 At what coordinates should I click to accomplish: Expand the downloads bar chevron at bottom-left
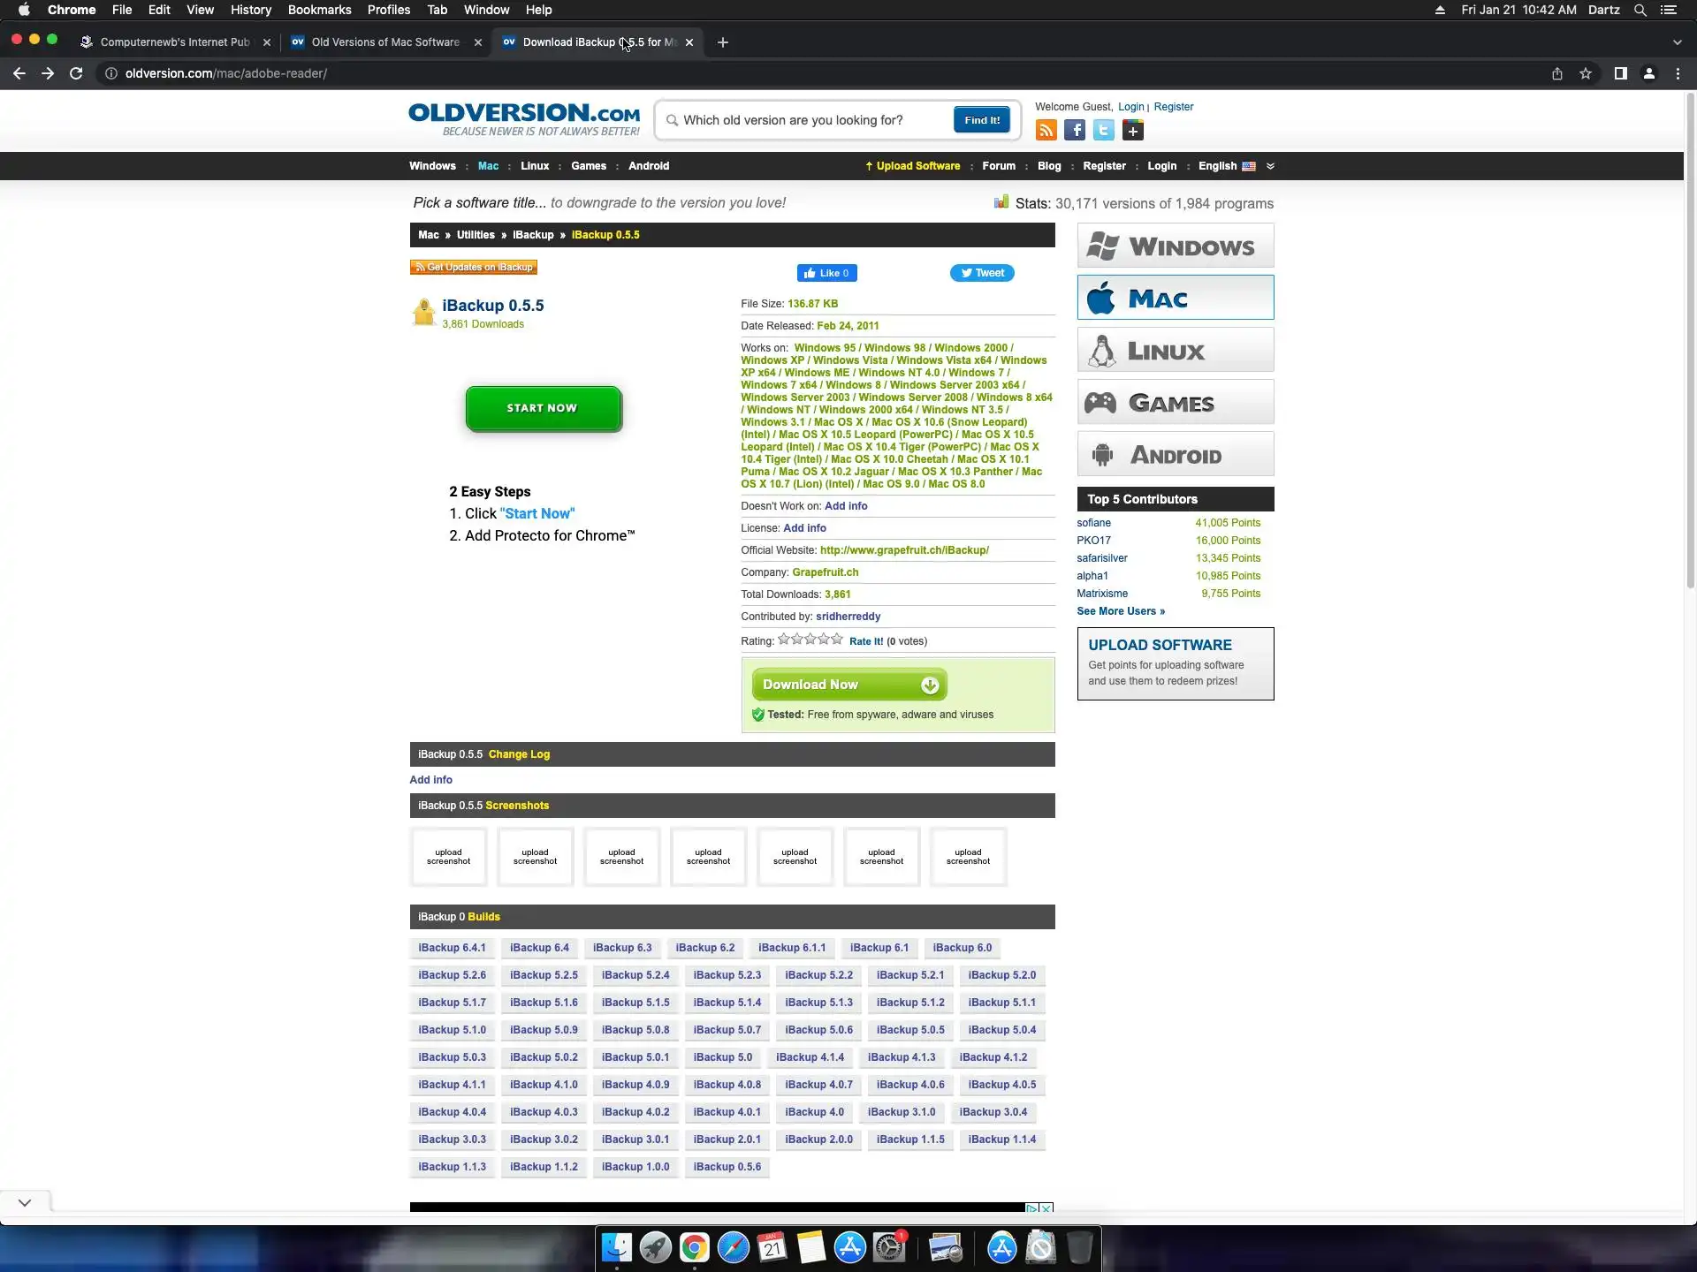click(25, 1202)
